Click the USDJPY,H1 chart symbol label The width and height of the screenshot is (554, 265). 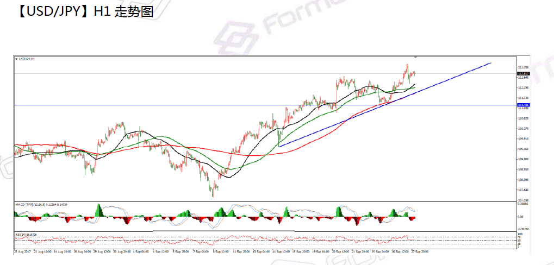pos(27,59)
